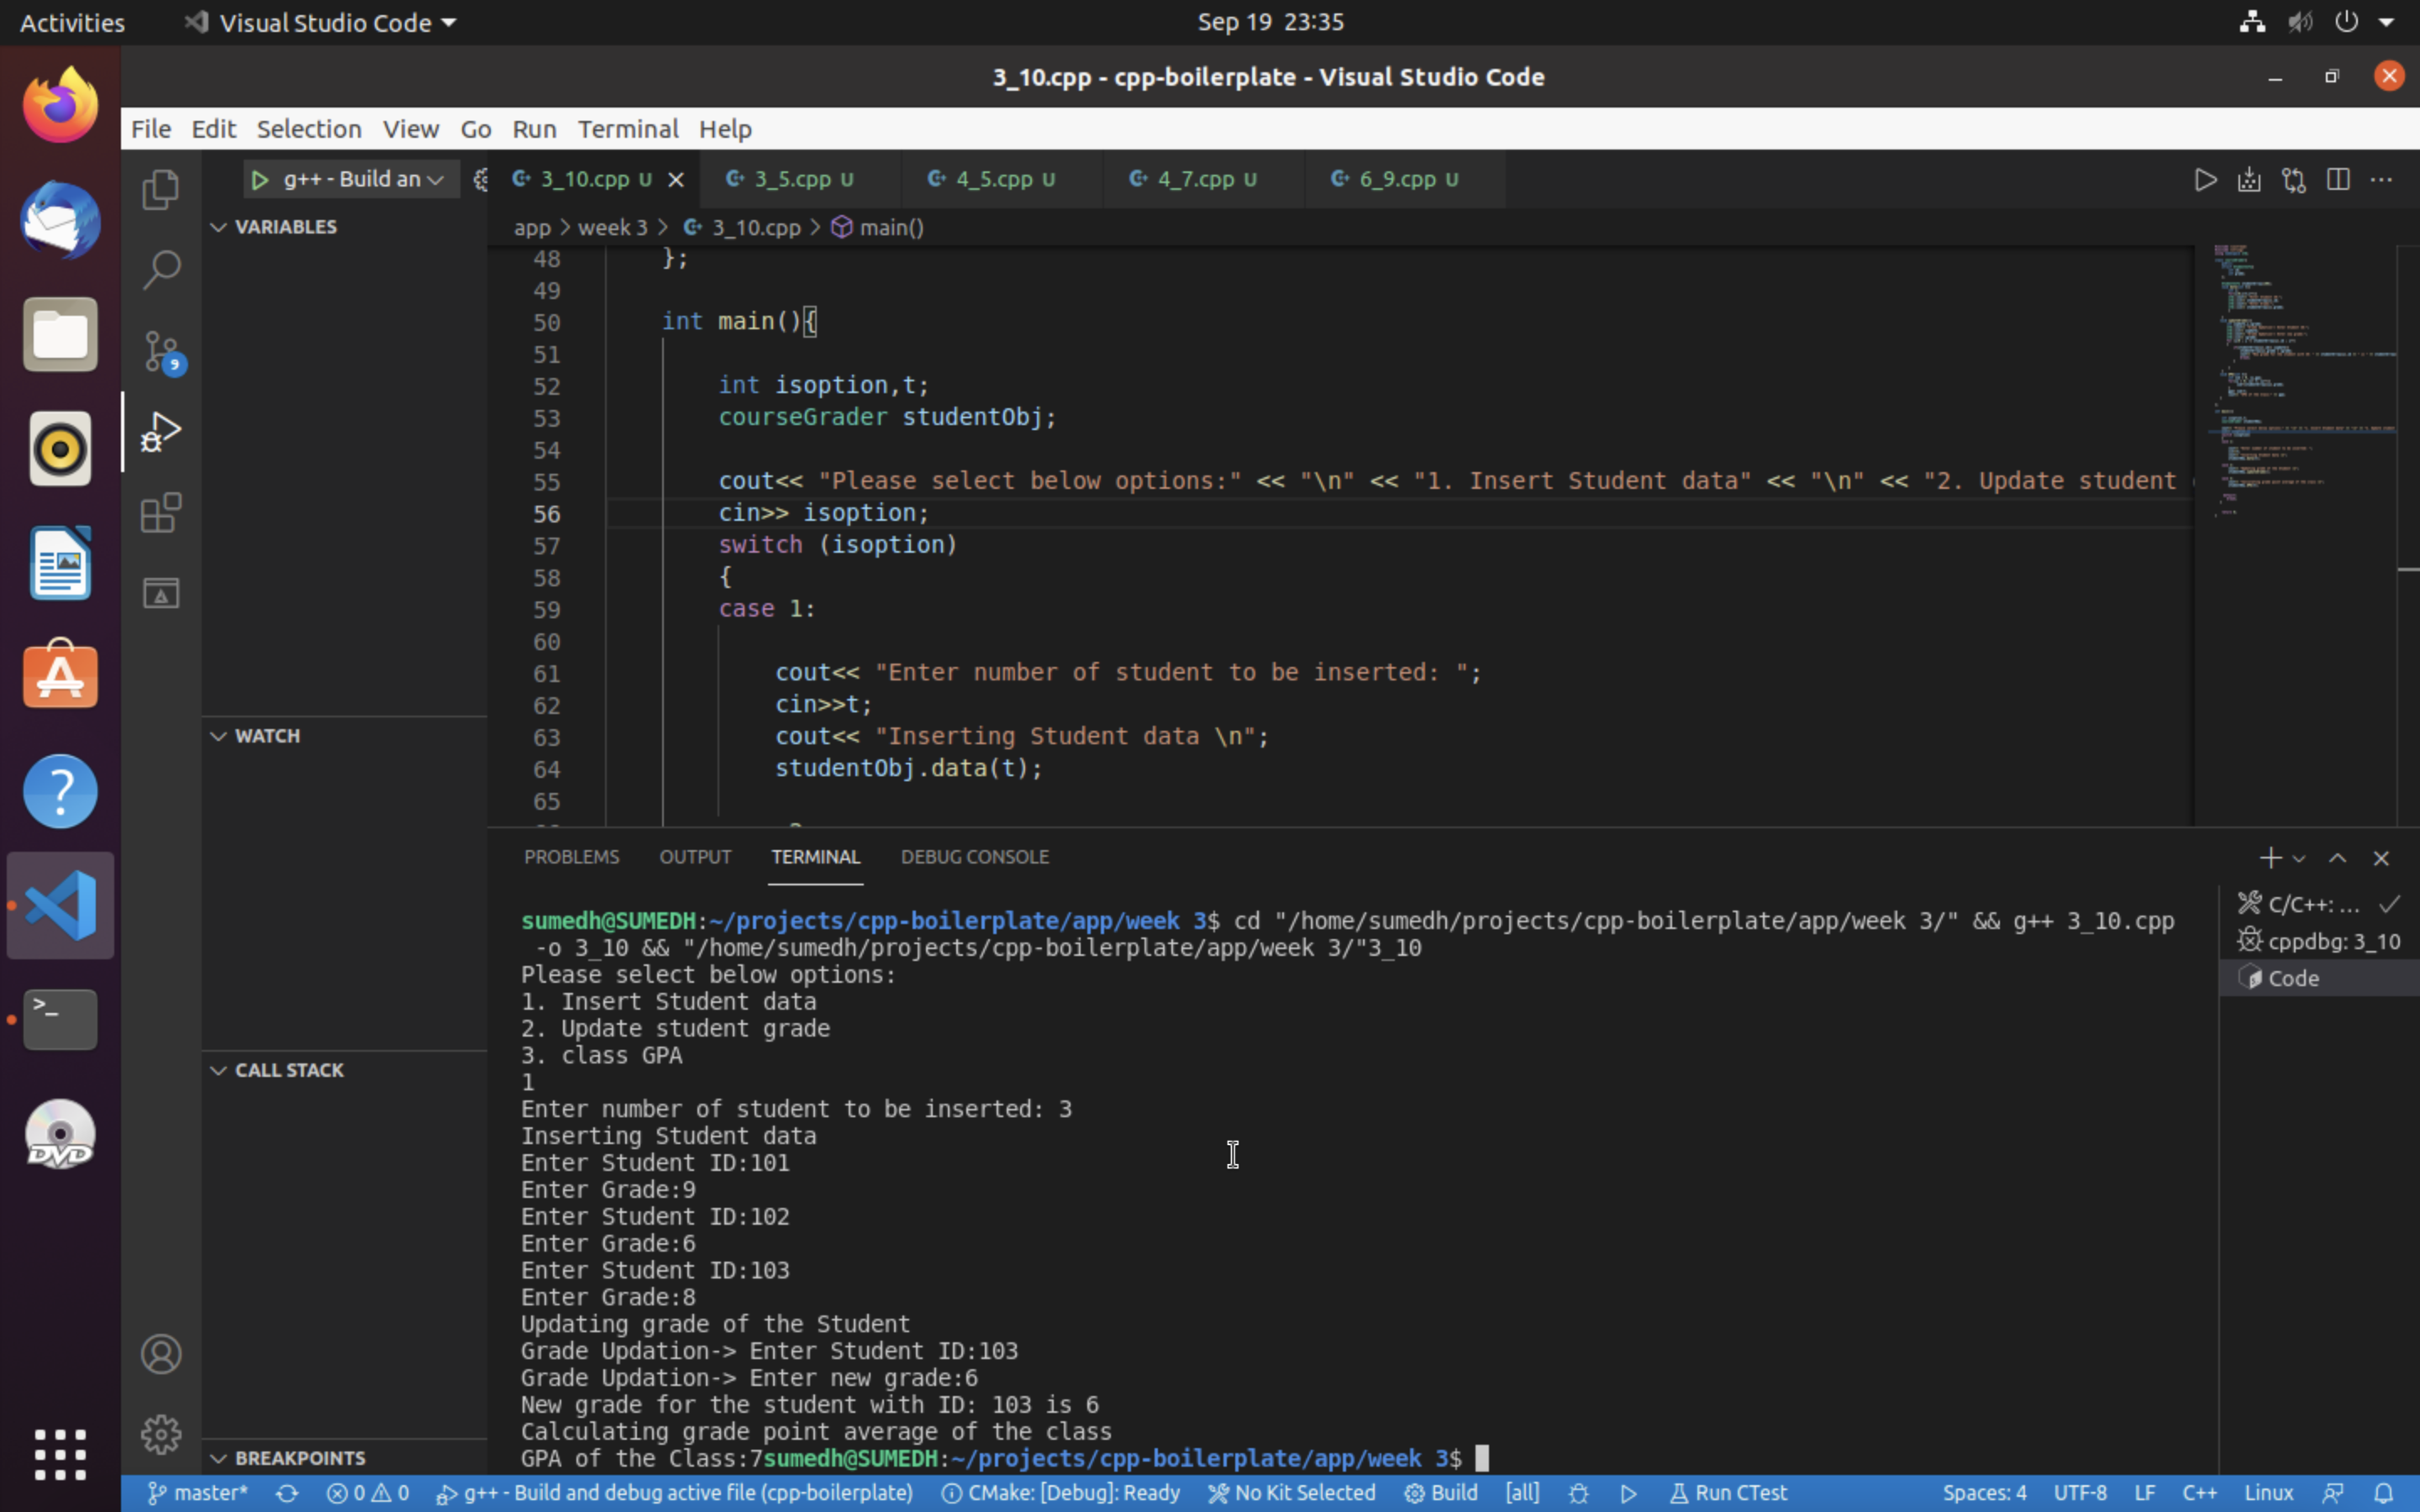
Task: Open launch.json gear next to debug config
Action: point(481,180)
